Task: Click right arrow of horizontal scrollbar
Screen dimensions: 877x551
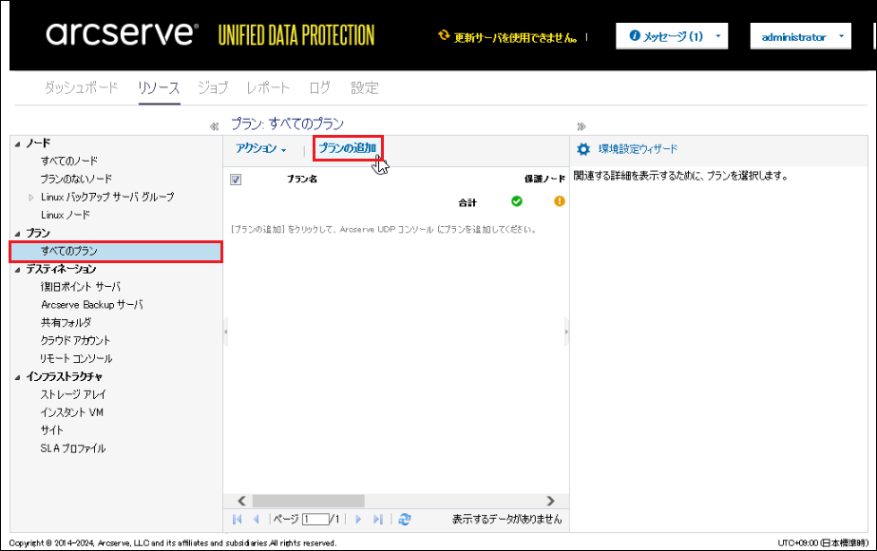Action: pyautogui.click(x=550, y=501)
